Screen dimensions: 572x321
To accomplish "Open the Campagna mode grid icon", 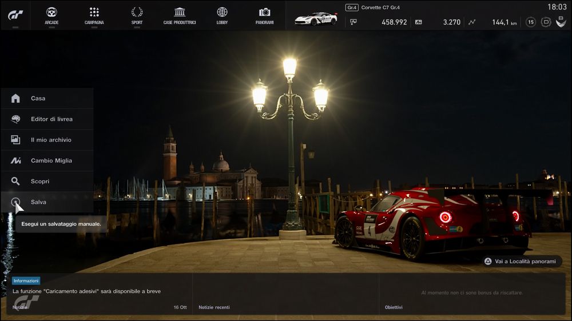I will pos(94,12).
